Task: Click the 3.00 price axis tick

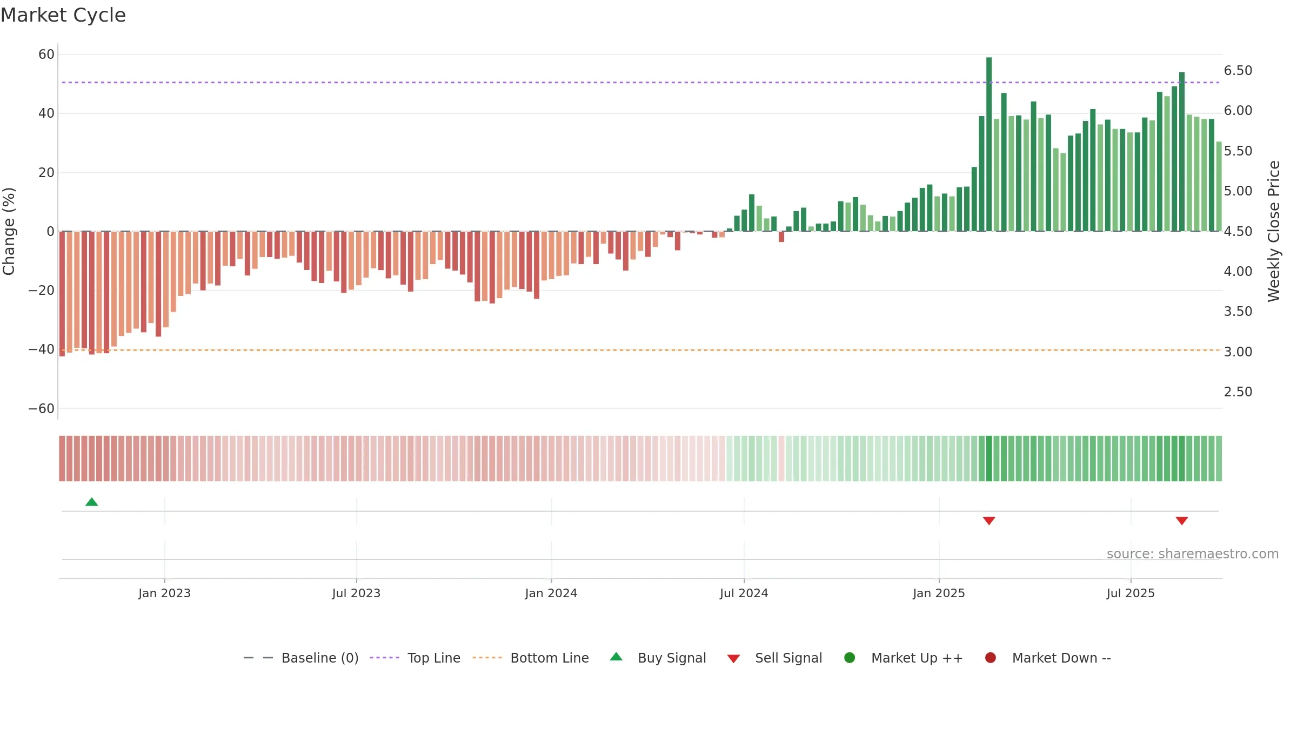Action: (1238, 352)
